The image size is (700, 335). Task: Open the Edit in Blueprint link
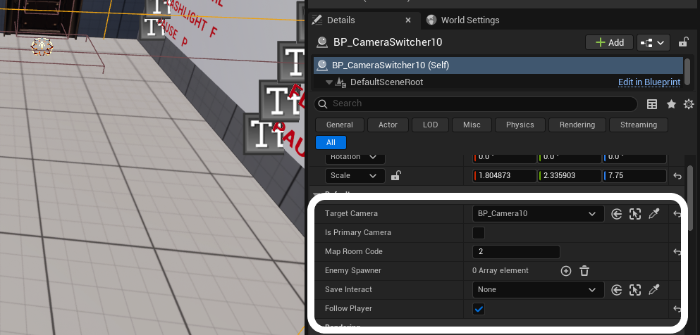(649, 82)
